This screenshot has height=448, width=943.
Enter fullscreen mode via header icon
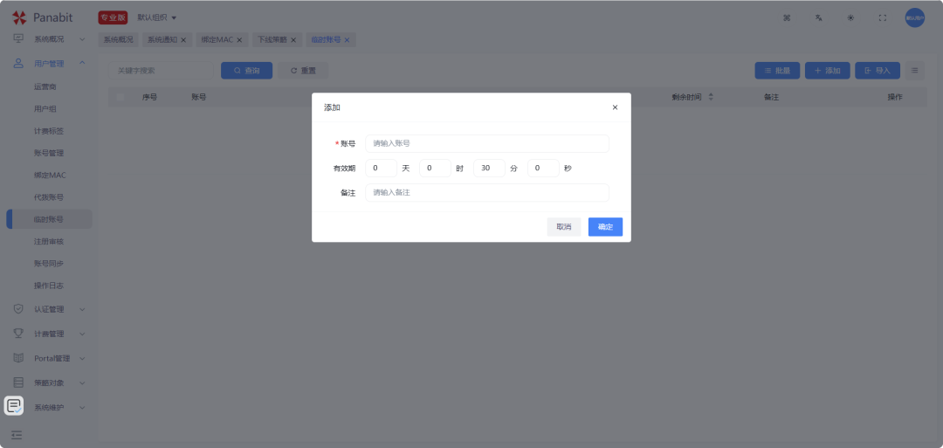[883, 18]
